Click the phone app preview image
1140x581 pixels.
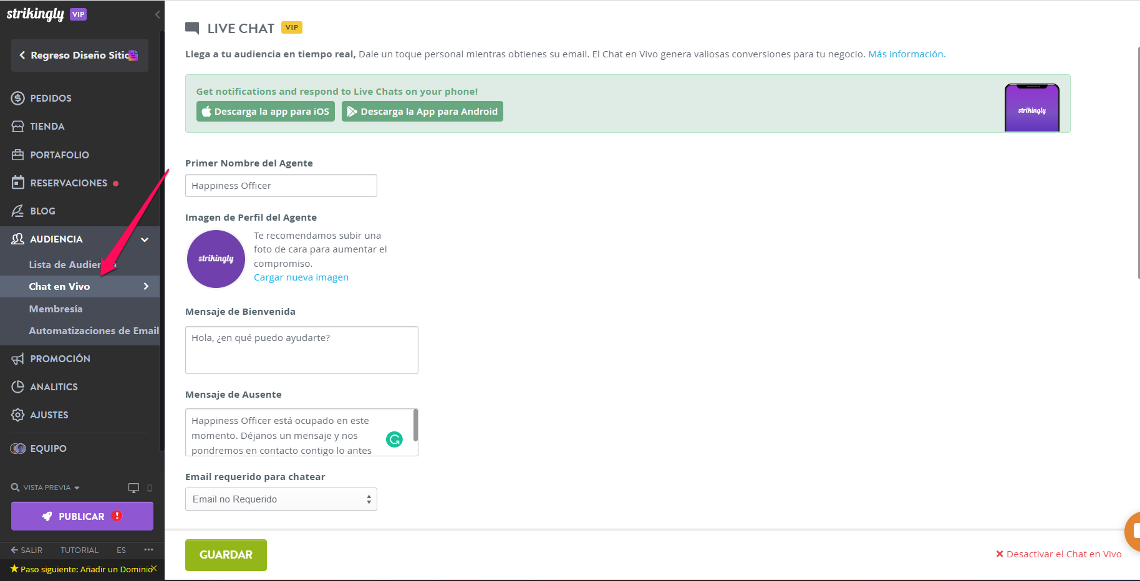[1032, 107]
